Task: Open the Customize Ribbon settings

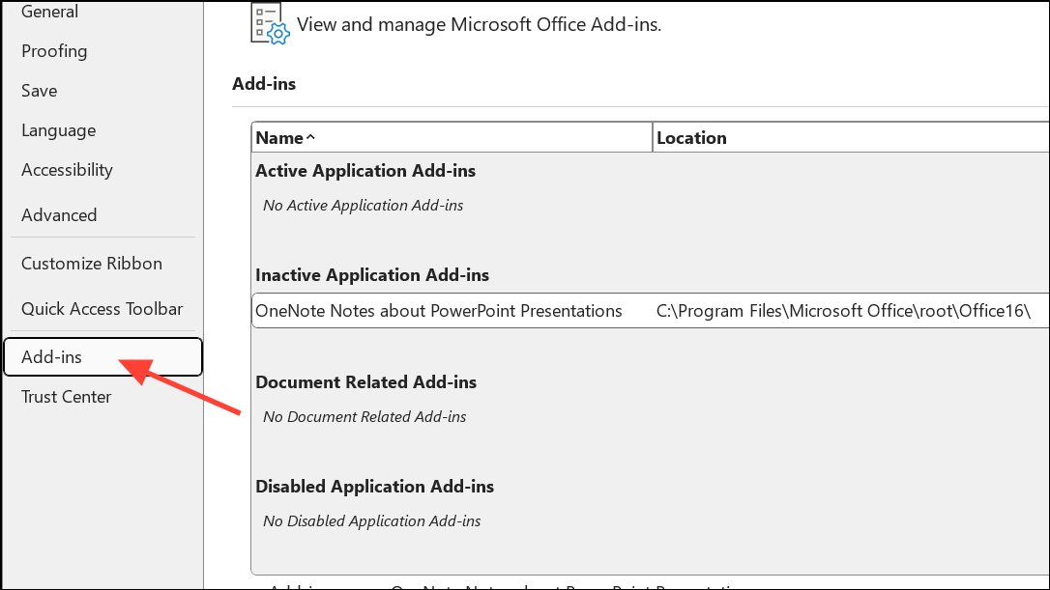Action: coord(92,264)
